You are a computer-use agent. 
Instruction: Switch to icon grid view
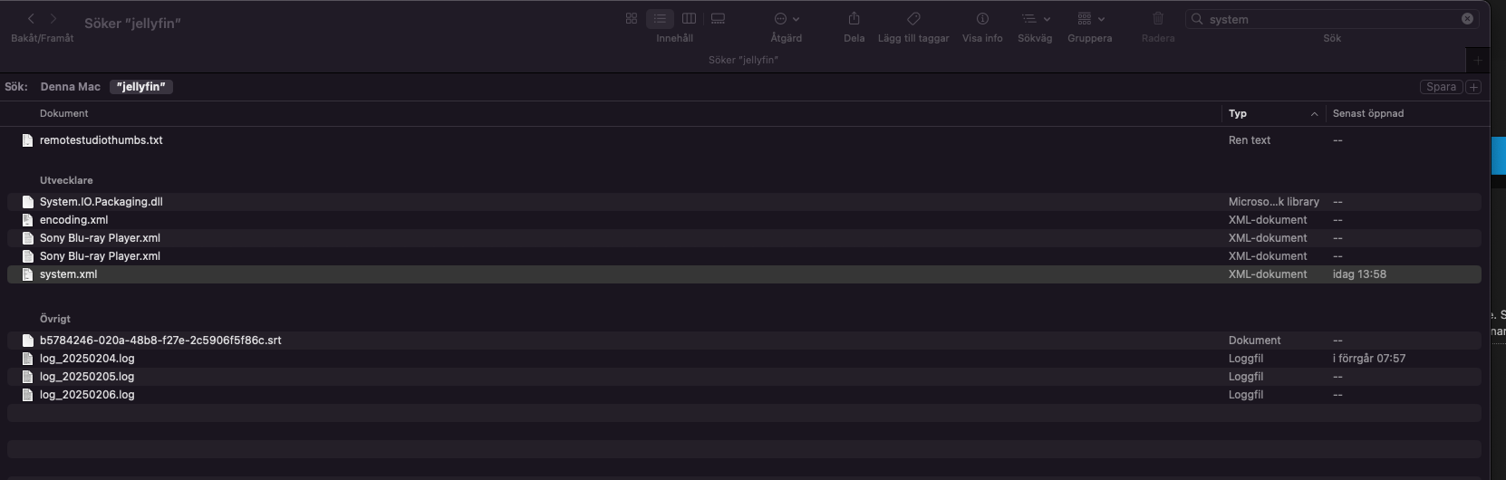coord(632,18)
